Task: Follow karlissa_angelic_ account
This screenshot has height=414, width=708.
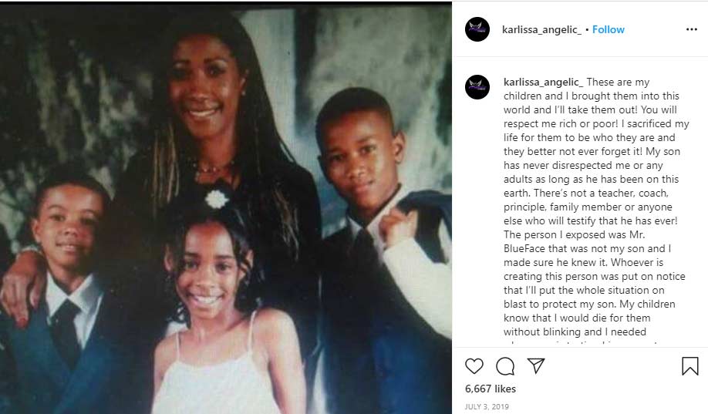Action: point(609,29)
